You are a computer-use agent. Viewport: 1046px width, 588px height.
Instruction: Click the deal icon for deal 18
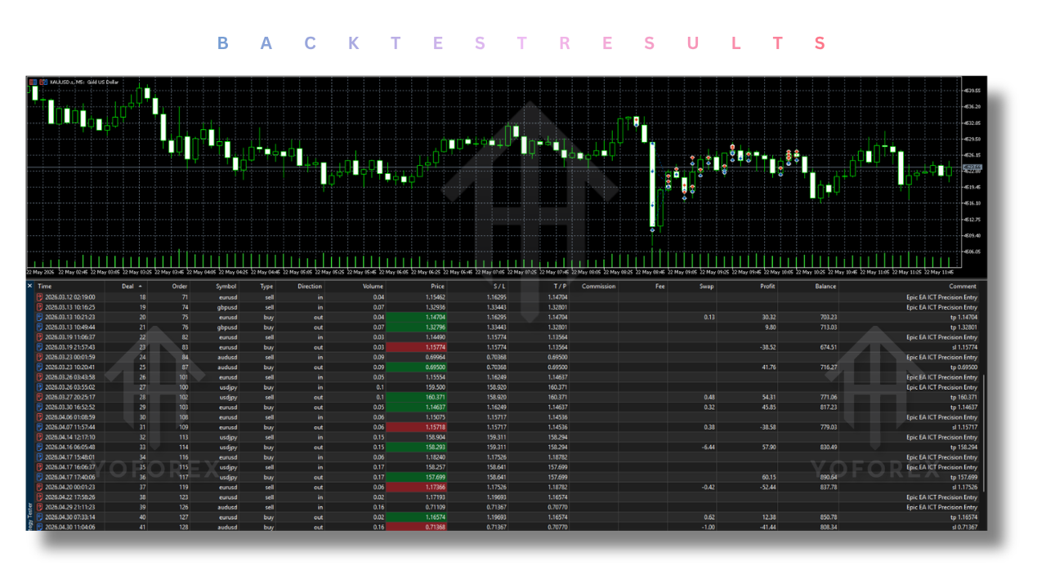(x=40, y=297)
